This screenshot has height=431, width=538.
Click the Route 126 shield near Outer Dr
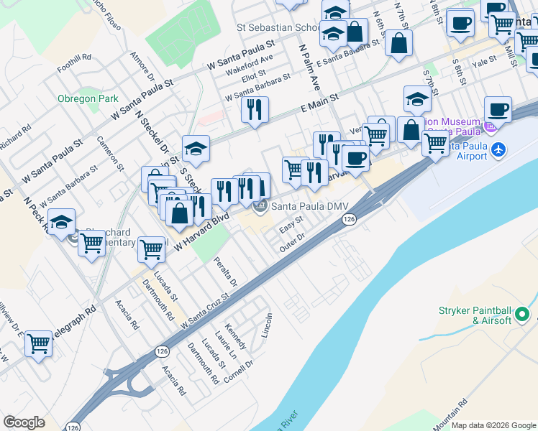(349, 219)
